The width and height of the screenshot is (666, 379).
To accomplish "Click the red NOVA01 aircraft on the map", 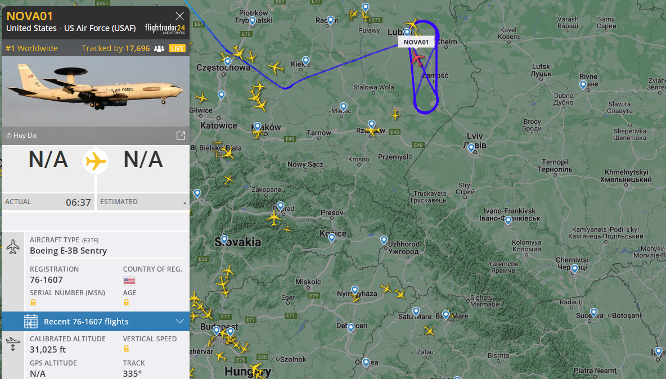I will click(418, 58).
